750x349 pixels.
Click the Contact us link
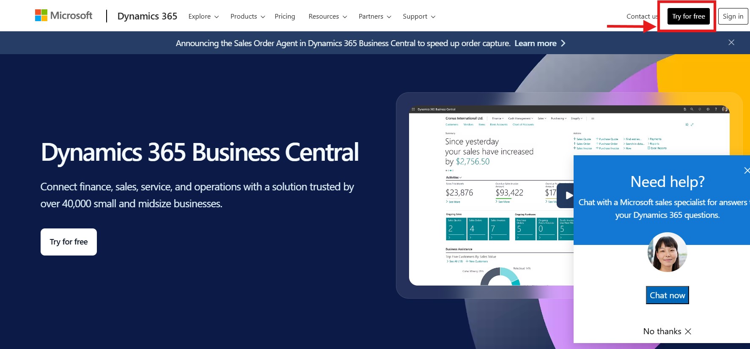(641, 16)
